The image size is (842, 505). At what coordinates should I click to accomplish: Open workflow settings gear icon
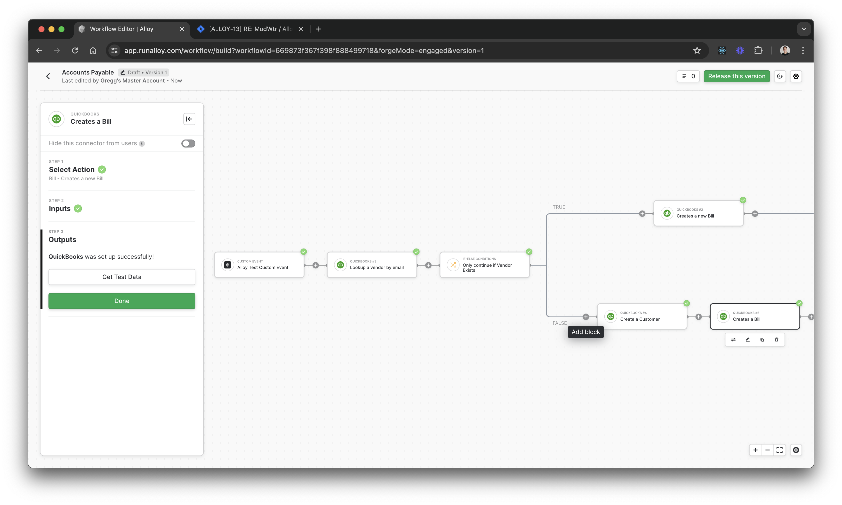(796, 76)
